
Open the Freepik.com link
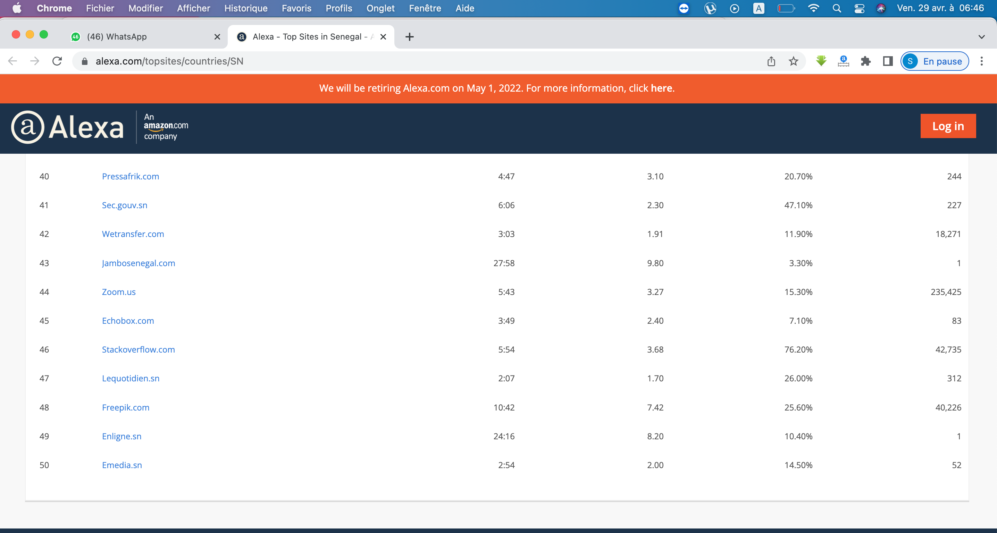pos(126,407)
